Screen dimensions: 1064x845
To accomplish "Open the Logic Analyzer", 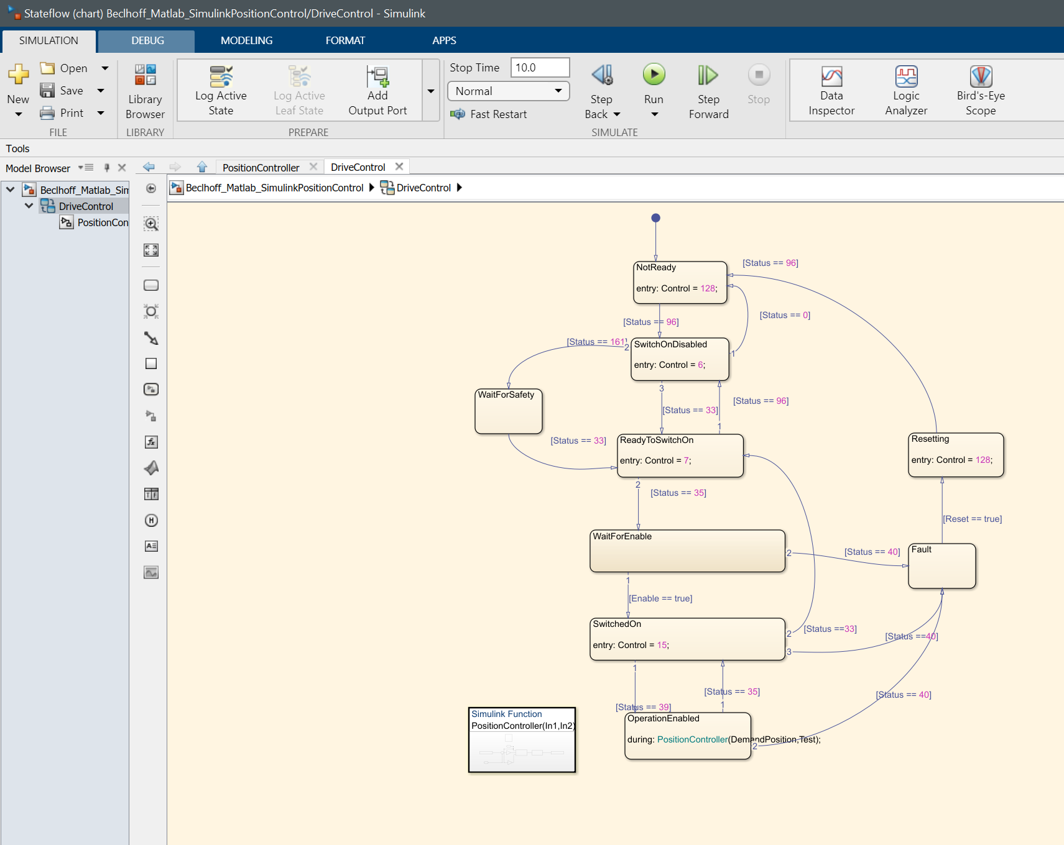I will pyautogui.click(x=906, y=91).
